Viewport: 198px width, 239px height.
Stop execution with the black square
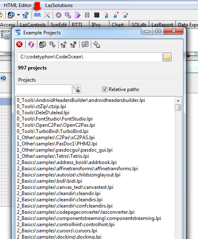[97, 15]
